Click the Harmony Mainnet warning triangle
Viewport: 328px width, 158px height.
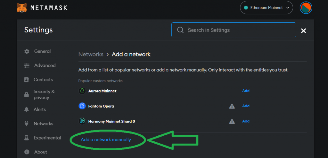tap(232, 121)
